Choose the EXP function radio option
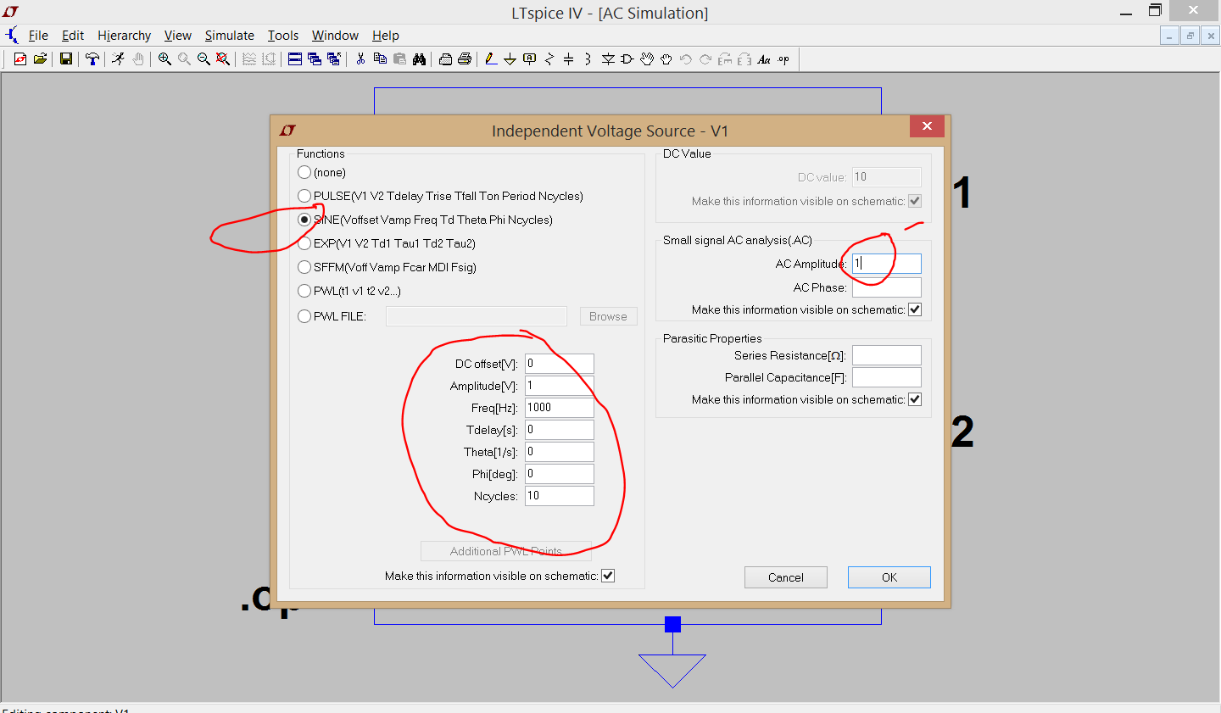 coord(304,243)
